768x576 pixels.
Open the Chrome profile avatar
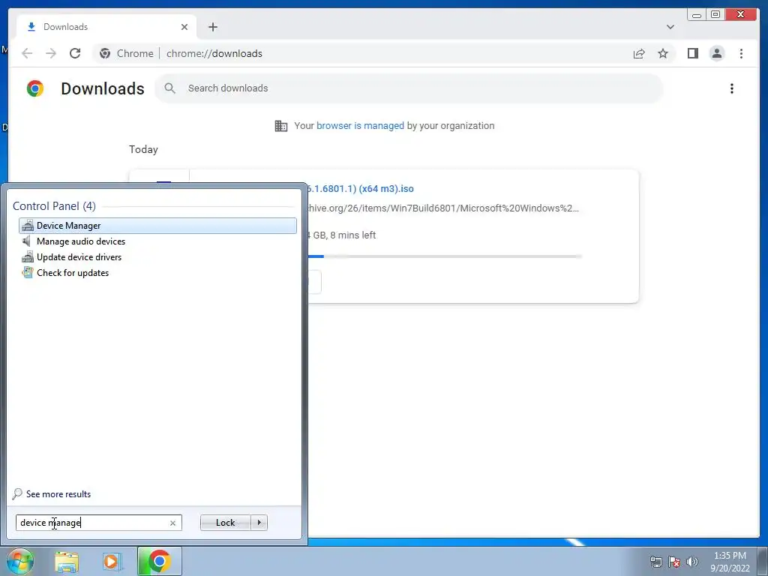tap(716, 53)
